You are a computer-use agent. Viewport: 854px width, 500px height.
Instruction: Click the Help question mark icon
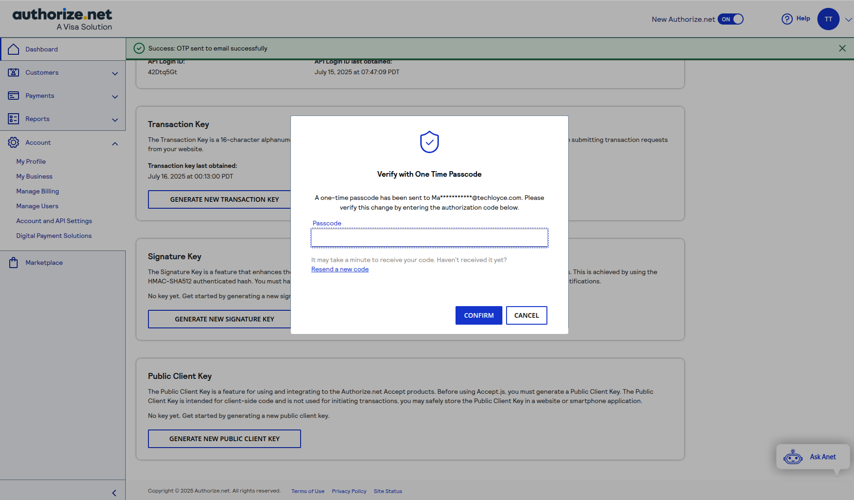(787, 19)
